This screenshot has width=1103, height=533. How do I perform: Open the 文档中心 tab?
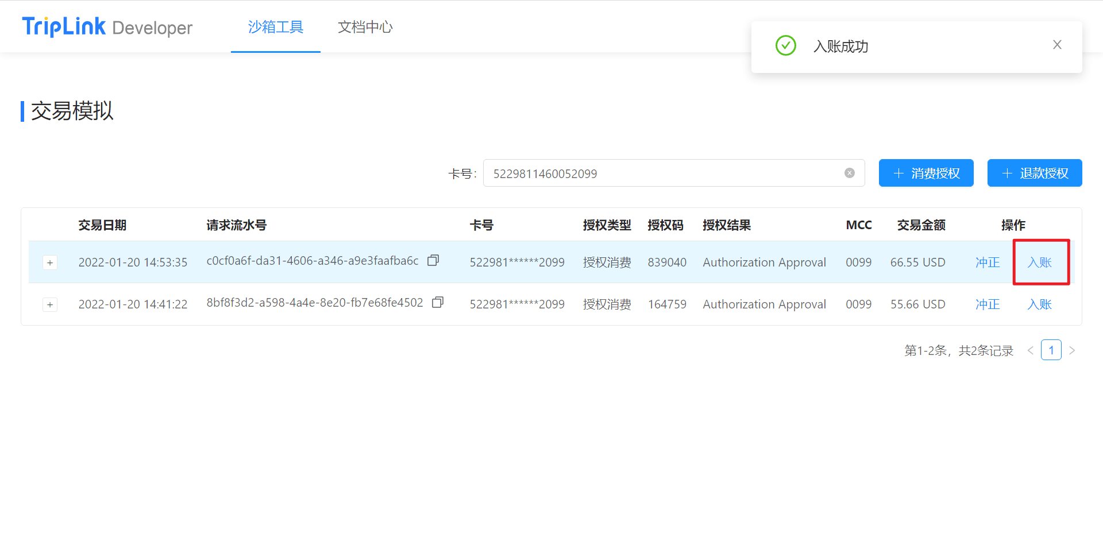tap(365, 27)
